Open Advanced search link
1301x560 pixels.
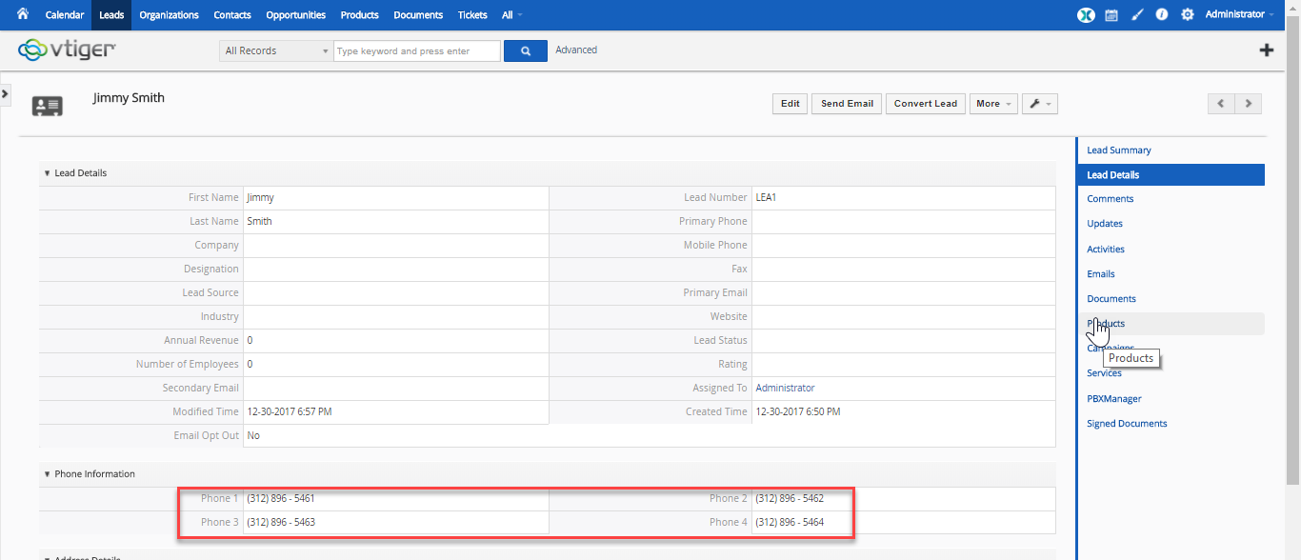(576, 50)
